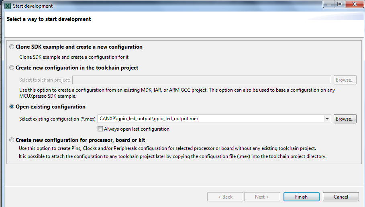The image size is (365, 207).
Task: Browse for an existing .mex configuration file
Action: (345, 119)
